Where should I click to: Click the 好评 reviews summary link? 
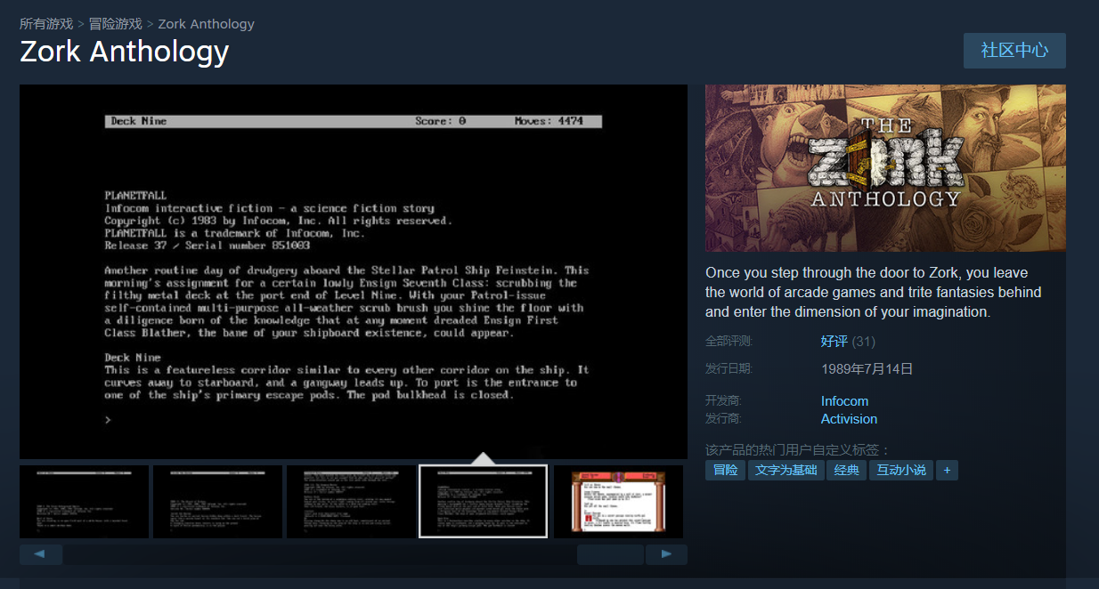pyautogui.click(x=834, y=341)
